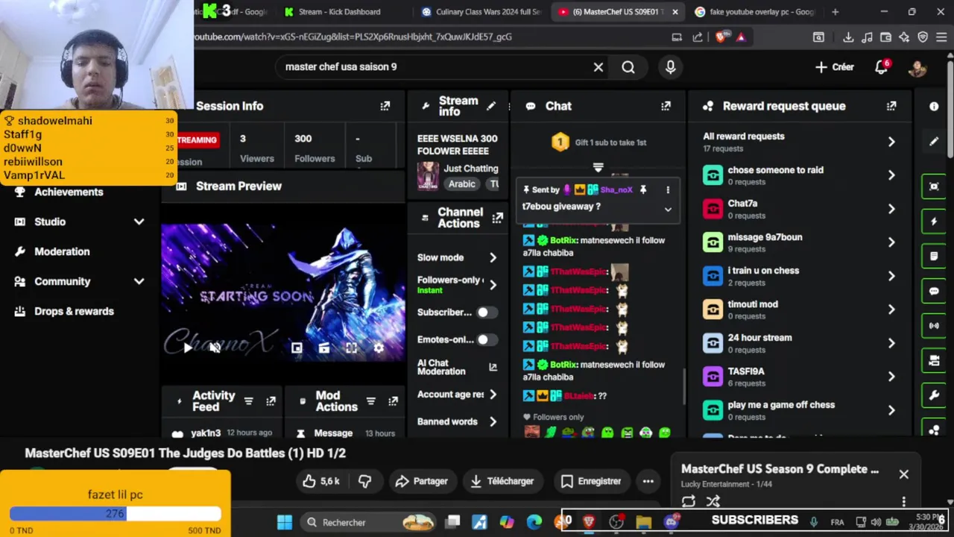The width and height of the screenshot is (954, 537).
Task: Clear the YouTube search box
Action: click(x=598, y=67)
